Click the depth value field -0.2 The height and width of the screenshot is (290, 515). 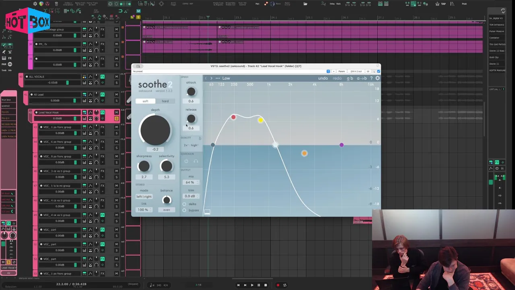[x=155, y=149]
